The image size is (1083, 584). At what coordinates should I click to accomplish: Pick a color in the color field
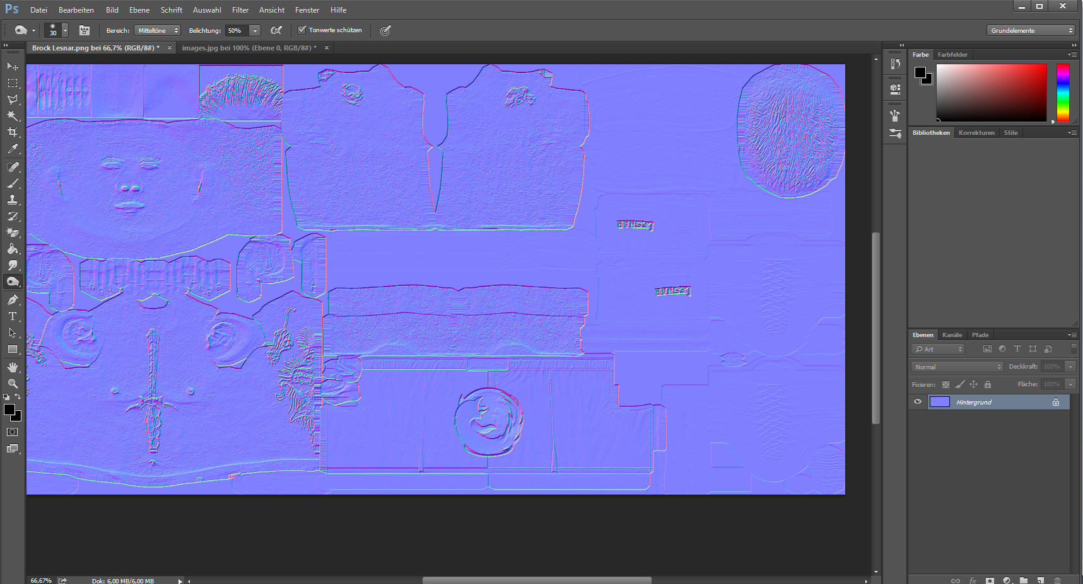pos(991,93)
